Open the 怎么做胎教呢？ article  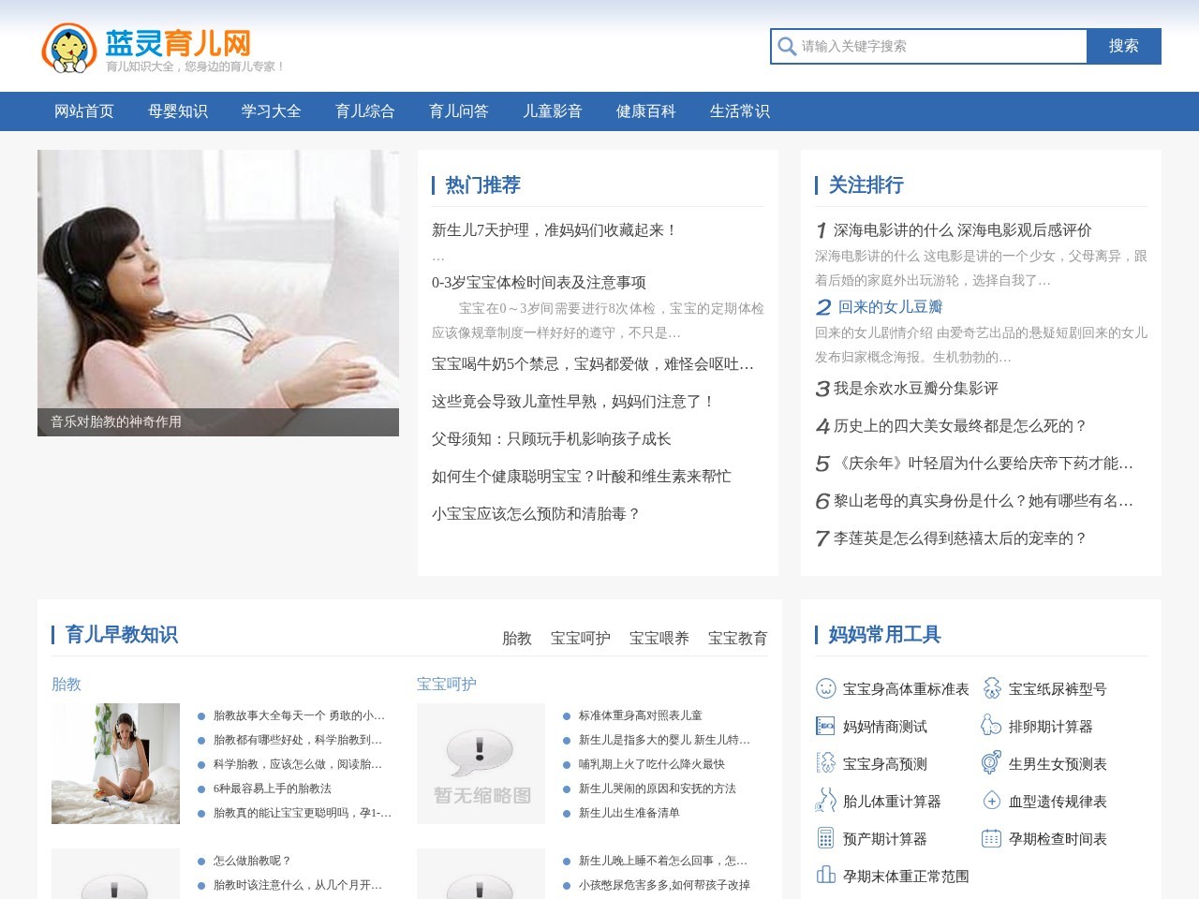pos(253,861)
